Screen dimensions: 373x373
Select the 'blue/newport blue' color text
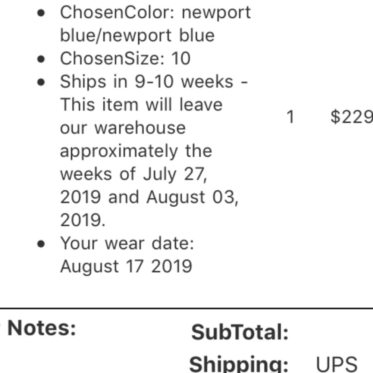[x=137, y=35]
